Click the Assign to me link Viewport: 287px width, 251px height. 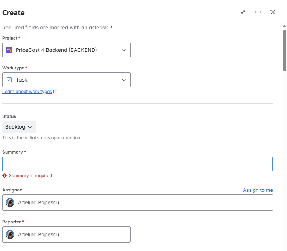coord(258,190)
